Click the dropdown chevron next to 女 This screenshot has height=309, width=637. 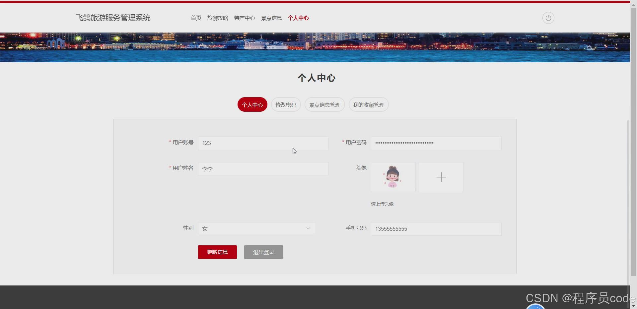click(x=308, y=228)
